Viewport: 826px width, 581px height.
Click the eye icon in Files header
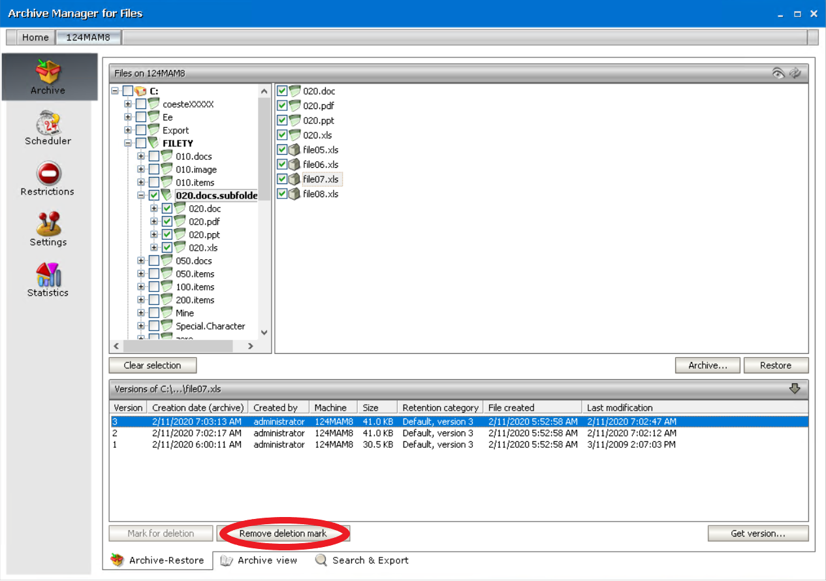pos(778,73)
